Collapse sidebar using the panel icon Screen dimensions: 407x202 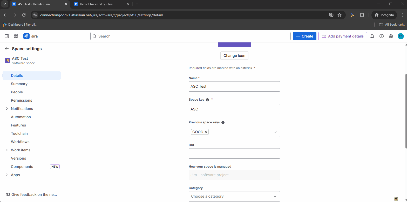coord(7,36)
